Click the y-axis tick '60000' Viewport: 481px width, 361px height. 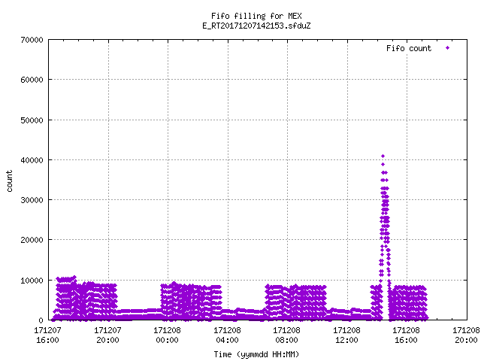click(x=32, y=80)
